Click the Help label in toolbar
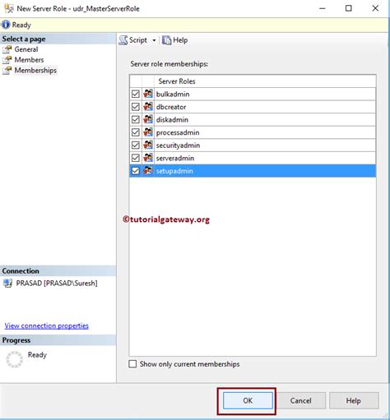Viewport: 390px width, 420px height. tap(180, 40)
